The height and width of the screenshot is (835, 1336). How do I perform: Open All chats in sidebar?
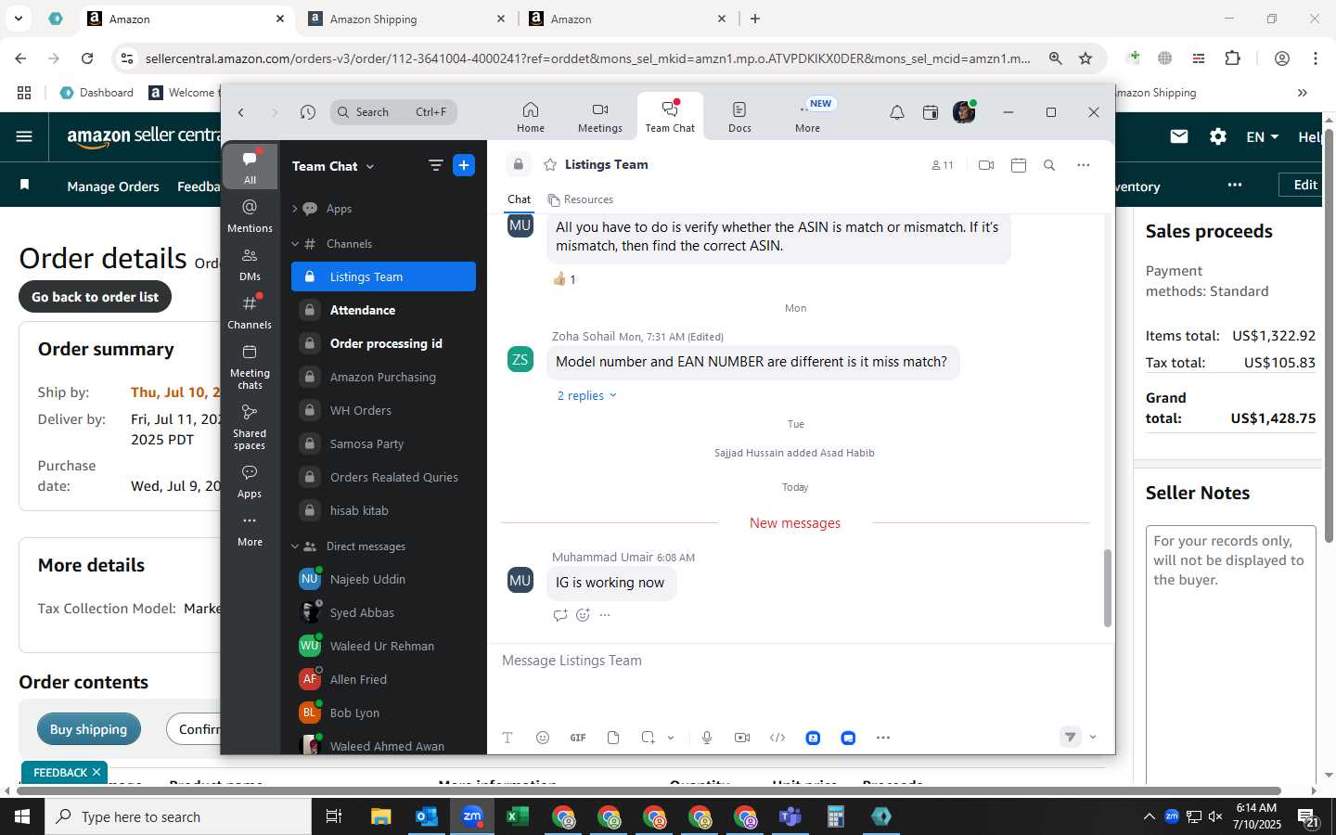[250, 167]
